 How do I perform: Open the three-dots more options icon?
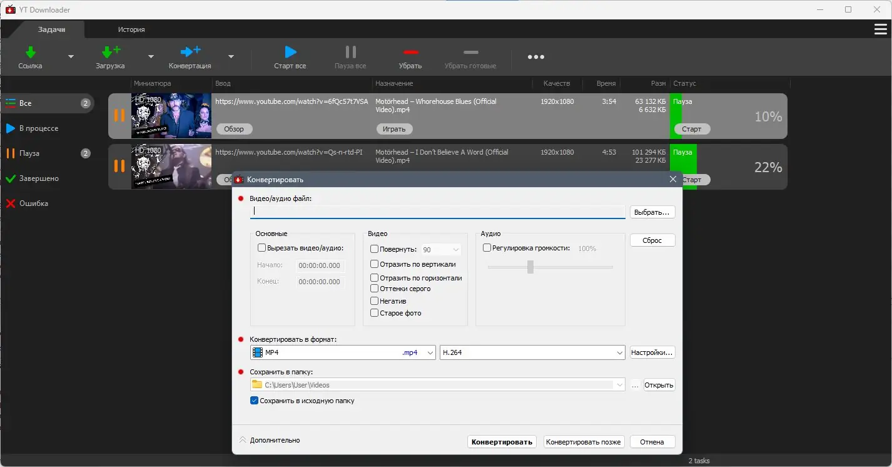tap(536, 57)
